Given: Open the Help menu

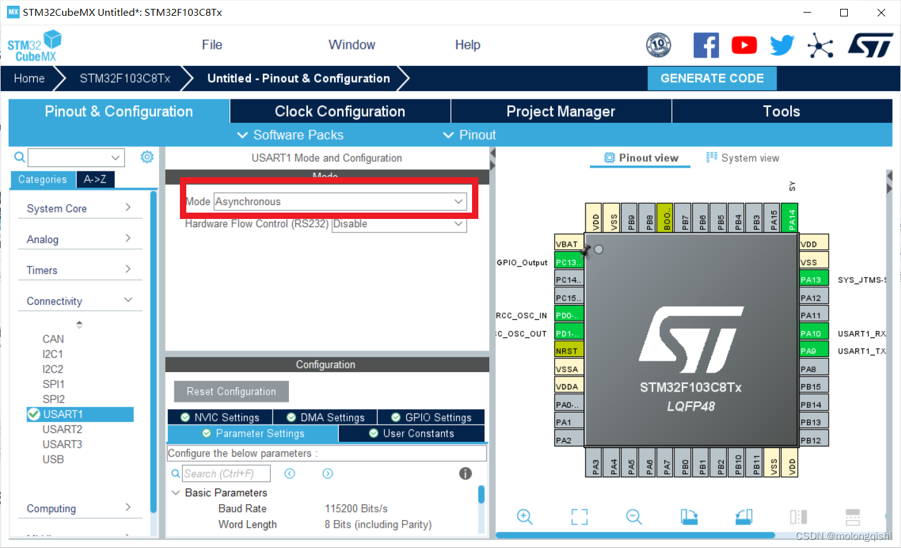Looking at the screenshot, I should (x=468, y=45).
